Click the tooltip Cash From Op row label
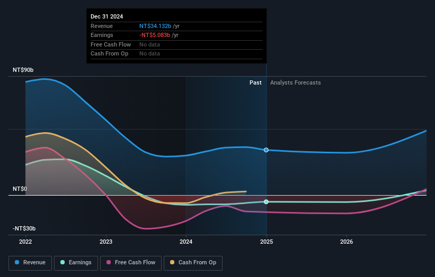 click(x=109, y=54)
